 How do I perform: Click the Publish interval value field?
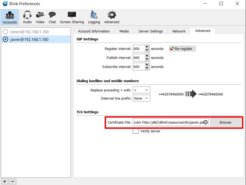(139, 58)
